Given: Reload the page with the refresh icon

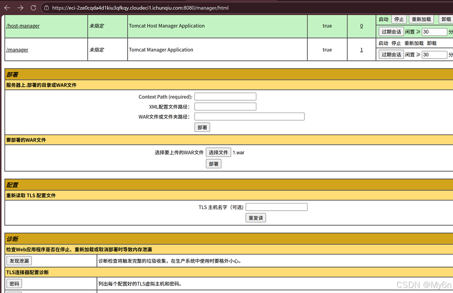Looking at the screenshot, I should tap(33, 8).
